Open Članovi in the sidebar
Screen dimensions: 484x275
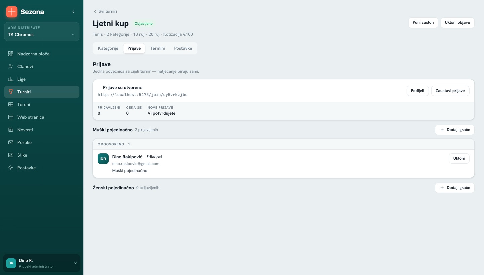[42, 66]
